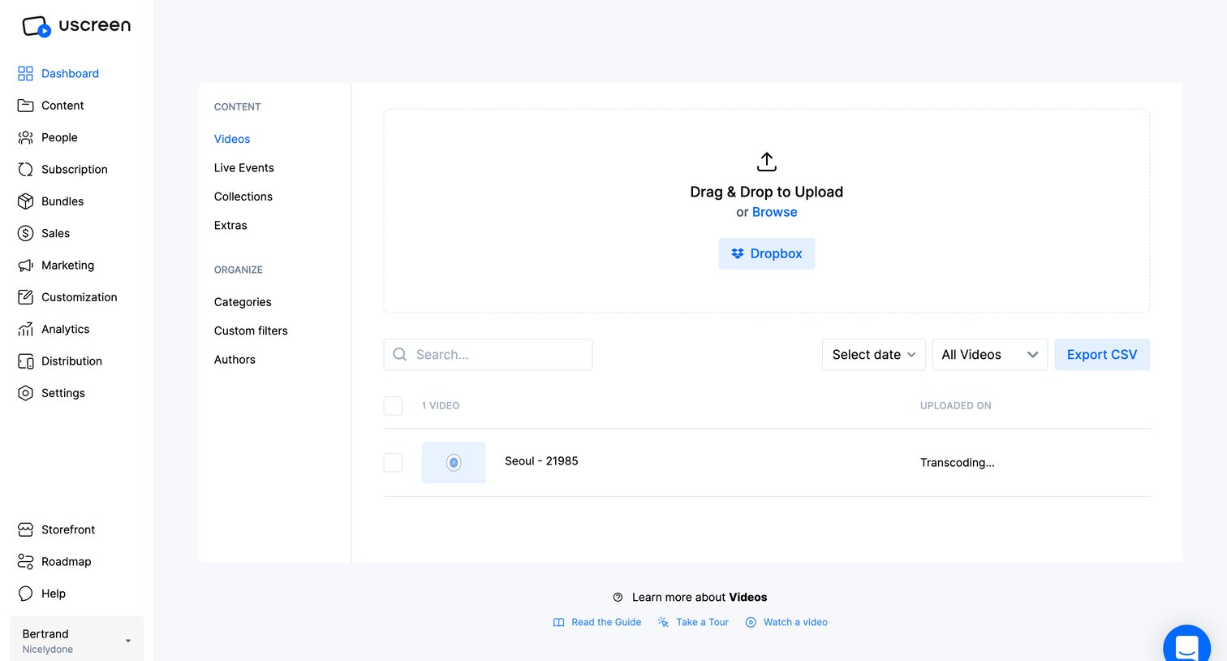Screen dimensions: 1227x661
Task: Open the Read the Guide link
Action: [x=597, y=622]
